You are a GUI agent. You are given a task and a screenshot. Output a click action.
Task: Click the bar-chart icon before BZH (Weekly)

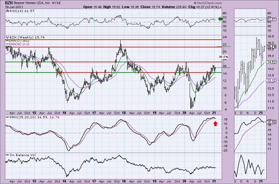[x=7, y=37]
